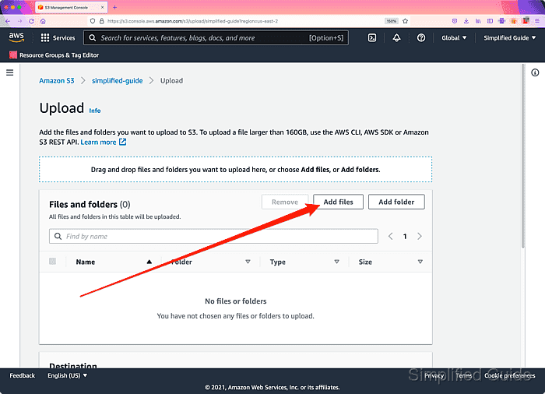Click the simplified-guide breadcrumb link
This screenshot has width=545, height=394.
coord(117,81)
